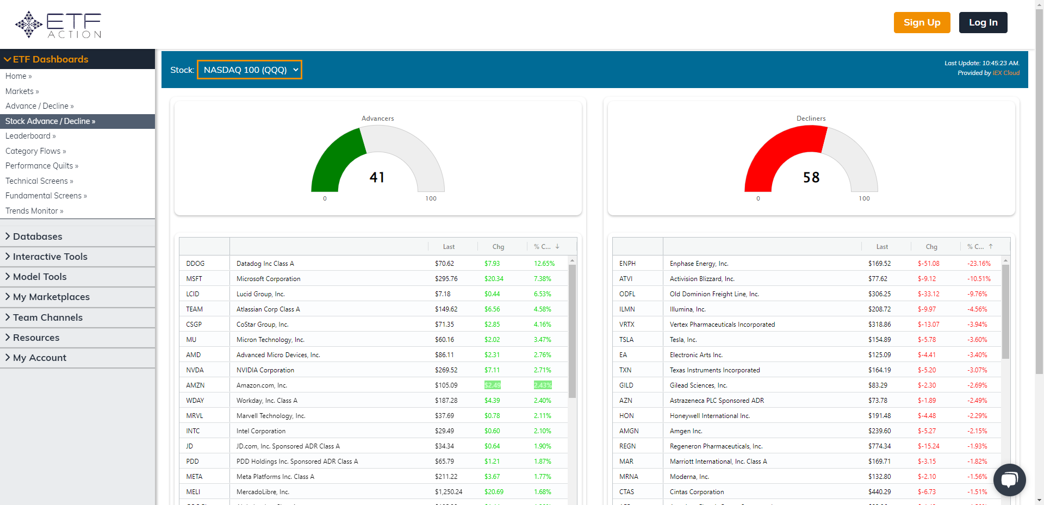Open the NASDAQ 100 (QQQ) stock dropdown
Viewport: 1044px width, 505px height.
249,70
